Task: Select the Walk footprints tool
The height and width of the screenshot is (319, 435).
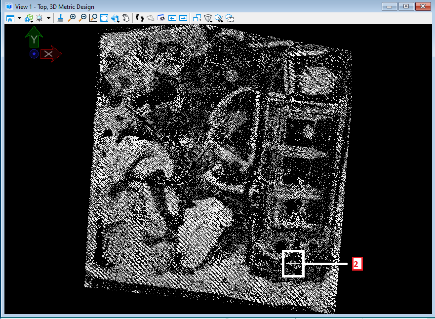Action: 140,18
